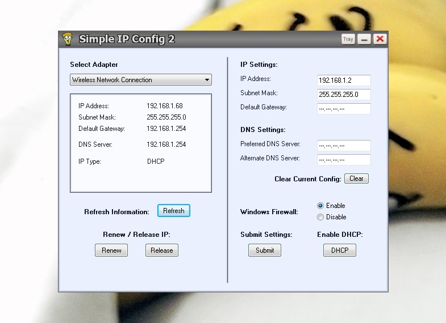
Task: Click the Subnet Mask input field
Action: click(x=344, y=95)
